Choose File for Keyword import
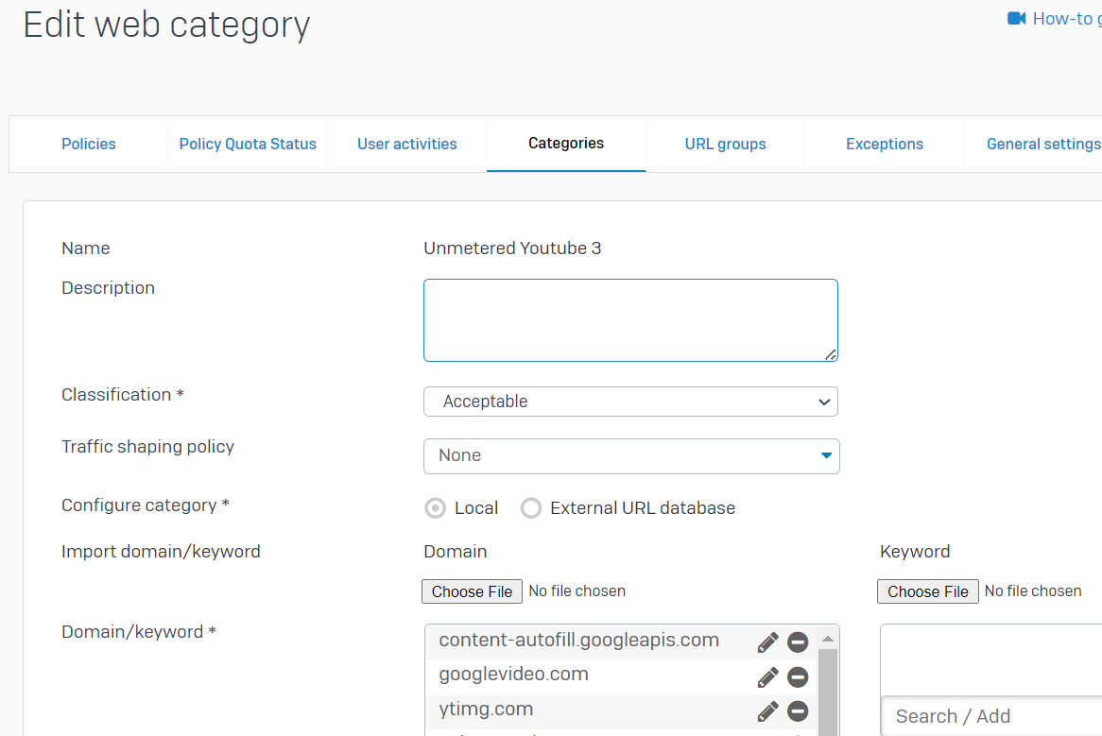This screenshot has height=736, width=1102. click(x=928, y=591)
